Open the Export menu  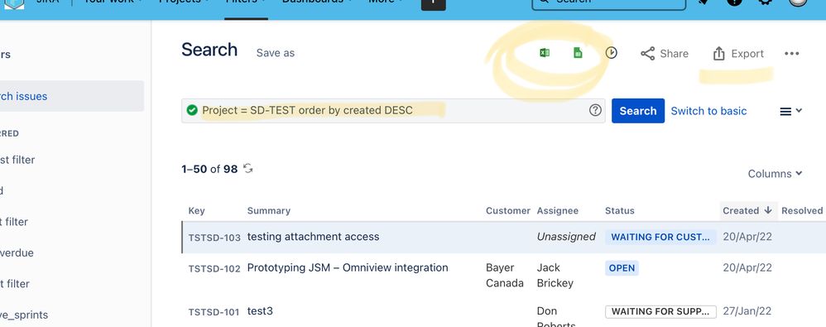[738, 53]
